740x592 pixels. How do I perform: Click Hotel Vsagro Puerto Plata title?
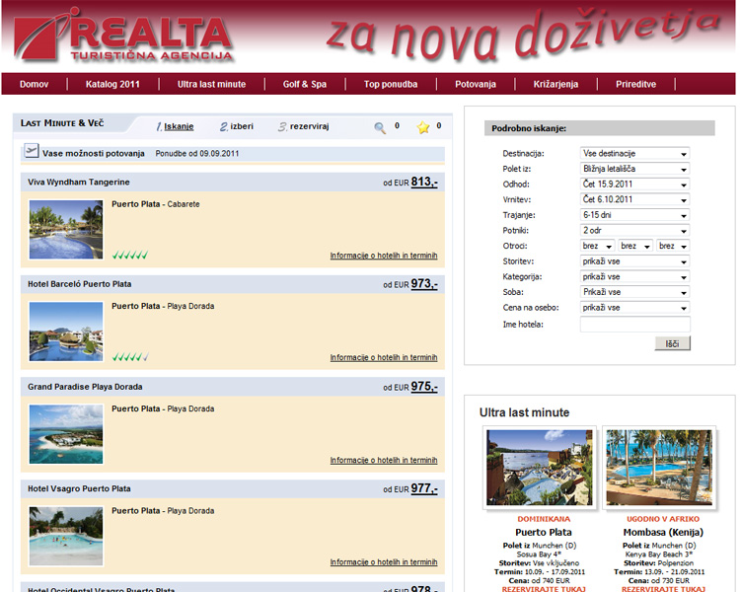pos(79,488)
